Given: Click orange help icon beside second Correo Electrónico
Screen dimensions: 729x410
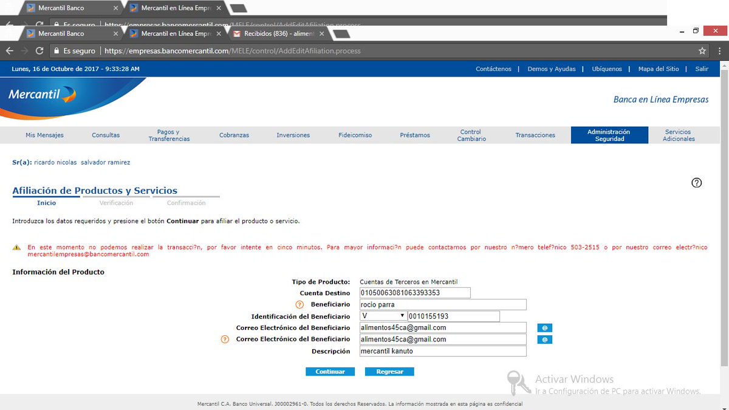Looking at the screenshot, I should click(x=225, y=339).
